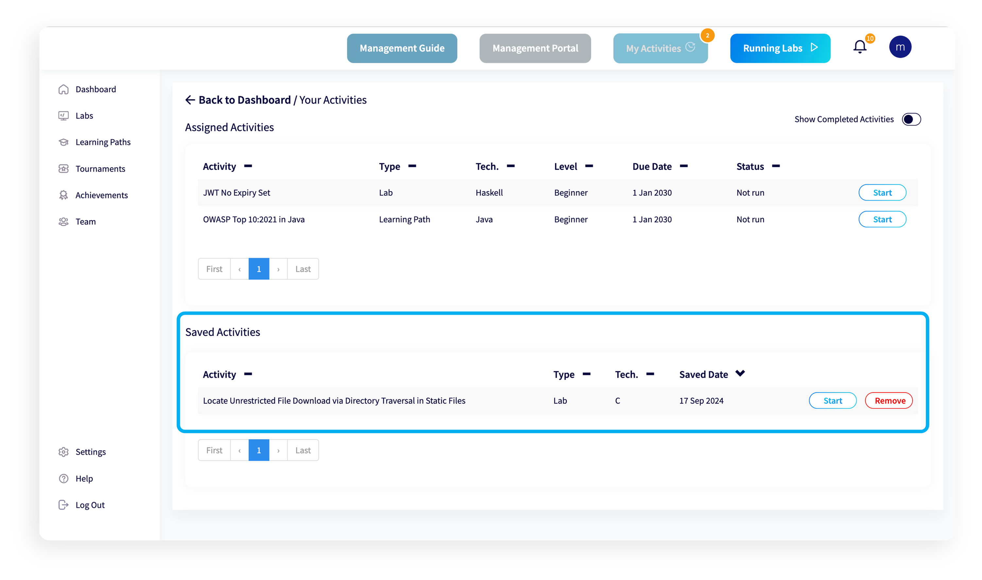Click the play icon on Running Labs
This screenshot has width=982, height=580.
tap(814, 47)
